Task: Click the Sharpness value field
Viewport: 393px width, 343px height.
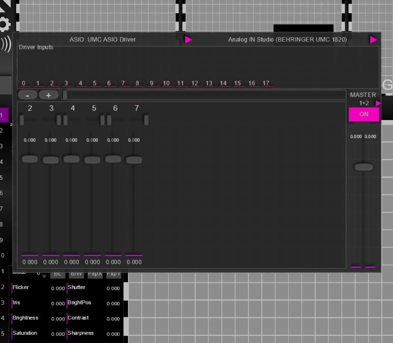Action: (113, 334)
